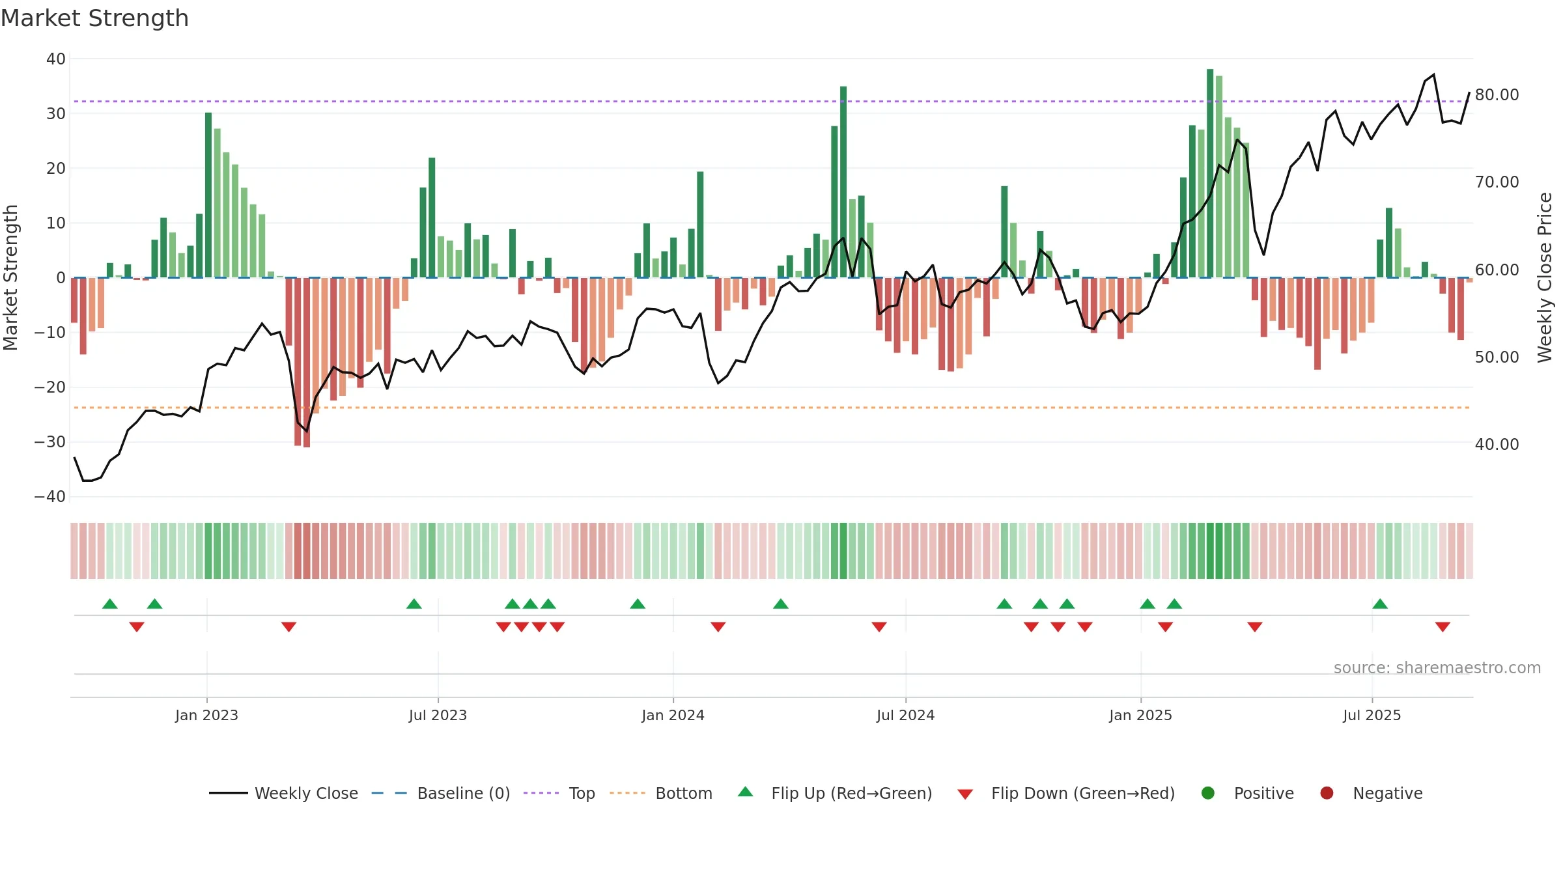
Task: Click the Market Strength y-axis title
Action: coord(10,277)
